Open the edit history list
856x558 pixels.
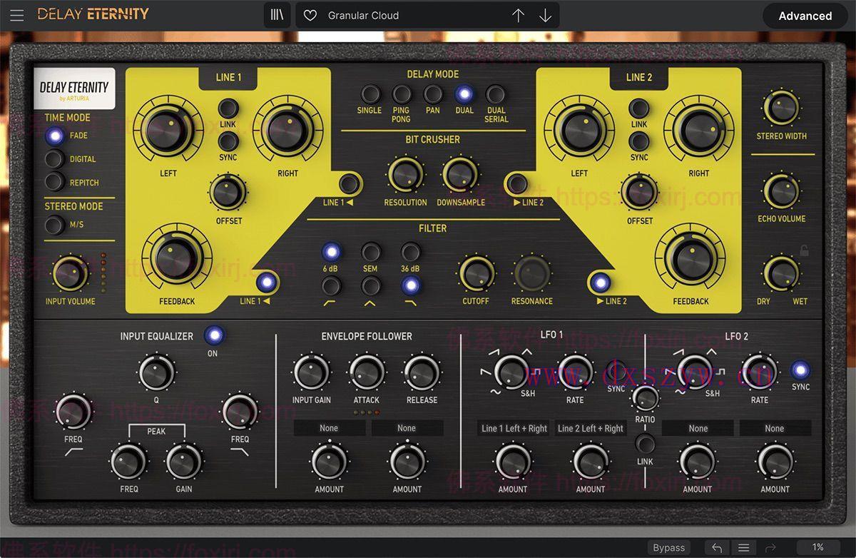click(743, 547)
